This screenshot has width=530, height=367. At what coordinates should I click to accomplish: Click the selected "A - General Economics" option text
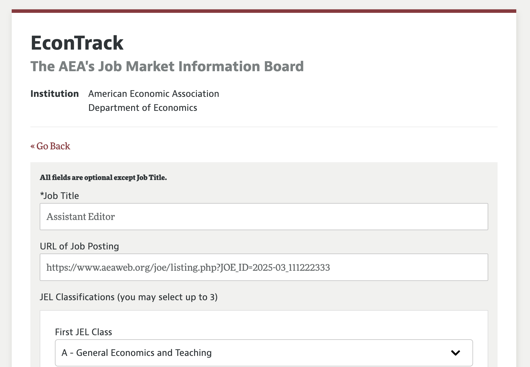[x=136, y=353]
